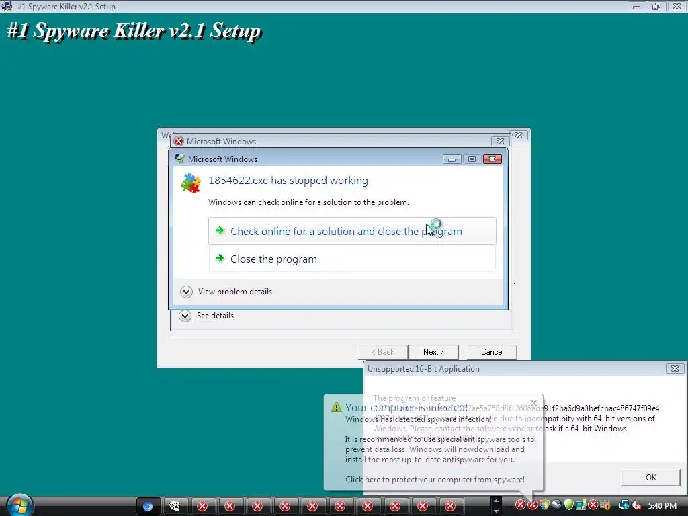
Task: Click the red X error icon in the rear Microsoft Windows title bar
Action: (x=179, y=141)
